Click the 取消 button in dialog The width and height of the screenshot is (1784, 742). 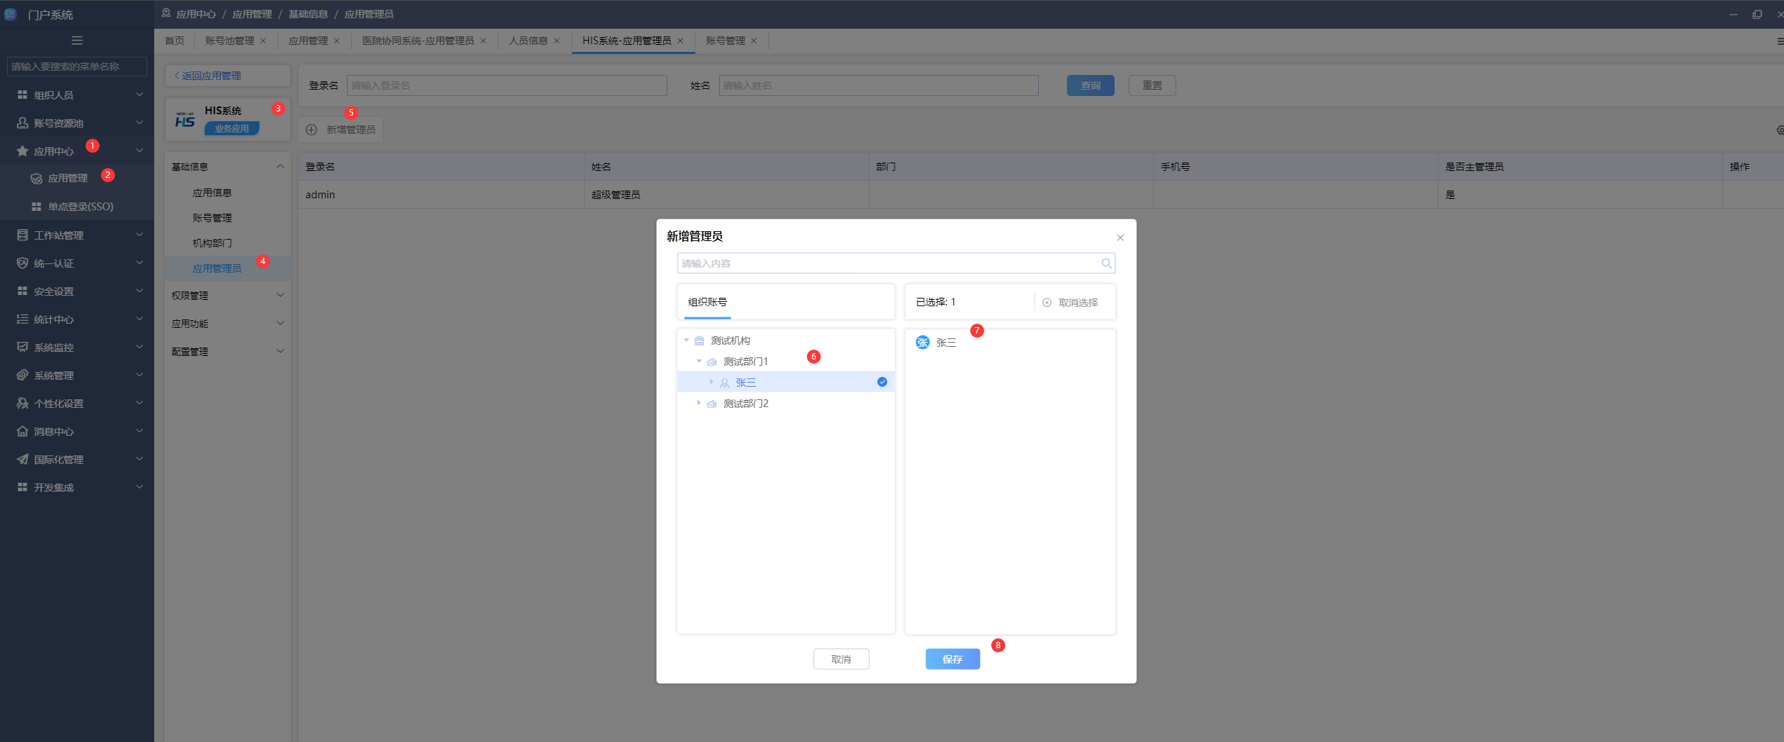coord(841,659)
